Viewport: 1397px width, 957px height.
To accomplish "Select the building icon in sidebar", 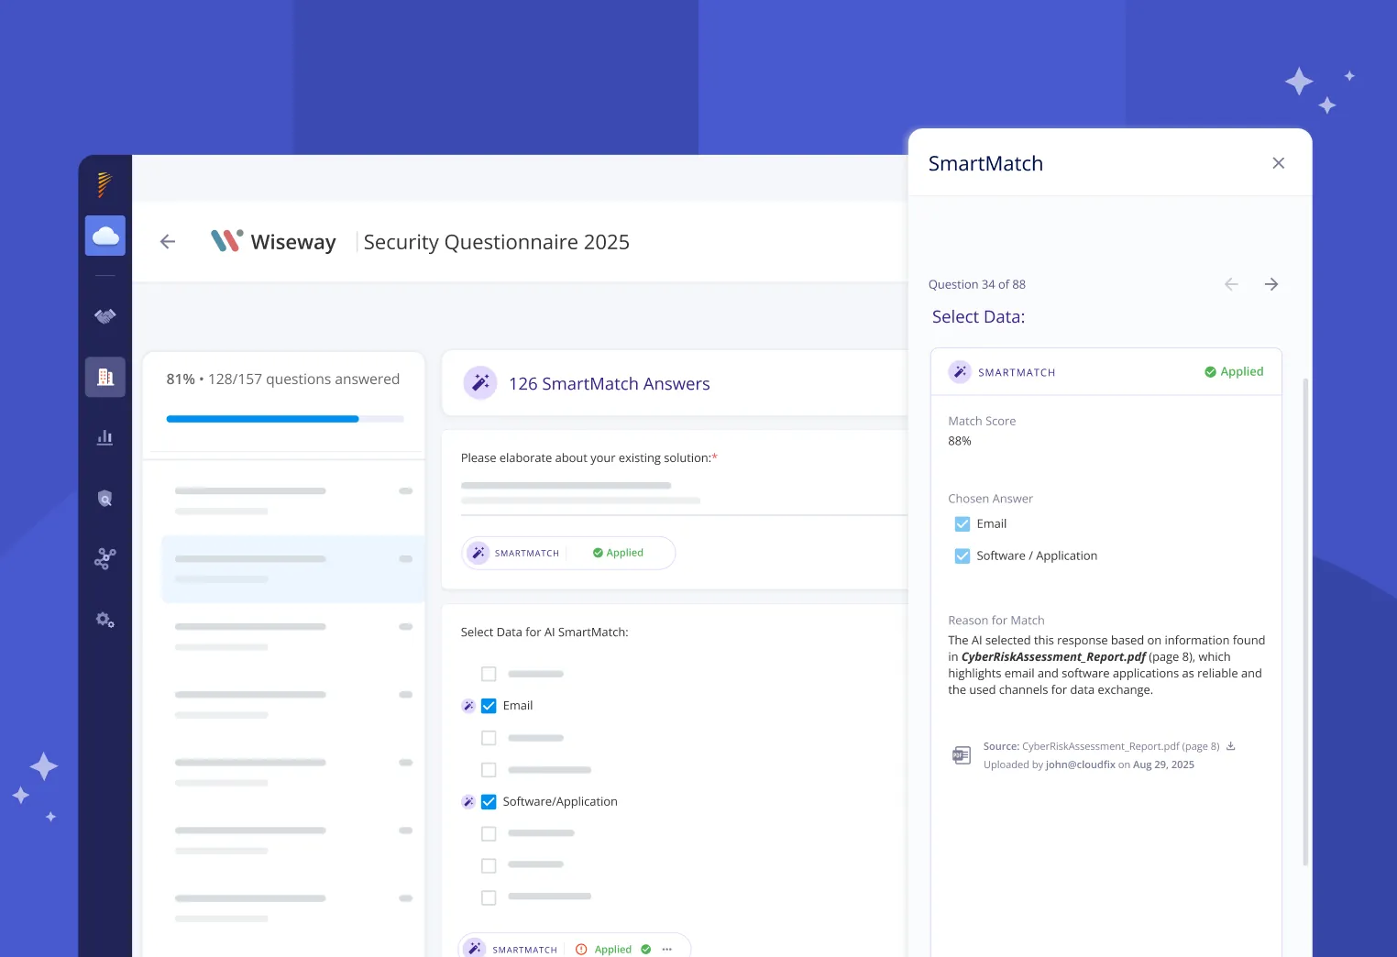I will click(105, 377).
